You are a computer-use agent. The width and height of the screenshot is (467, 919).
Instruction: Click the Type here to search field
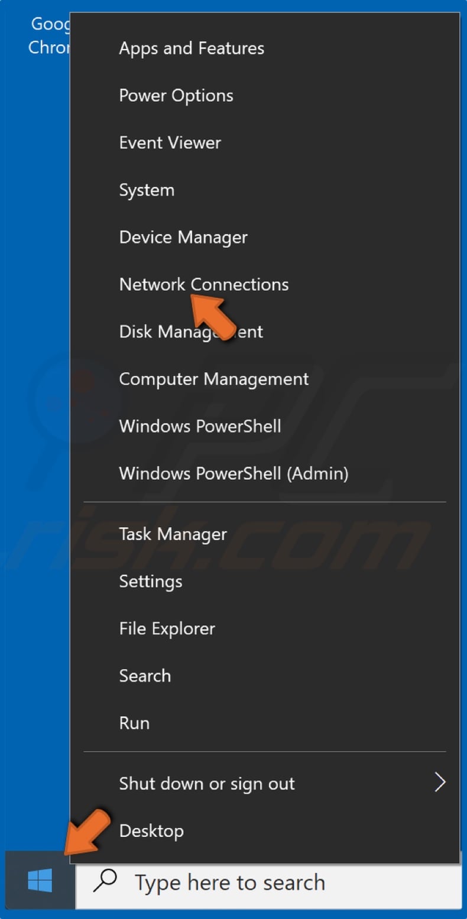pos(231,882)
